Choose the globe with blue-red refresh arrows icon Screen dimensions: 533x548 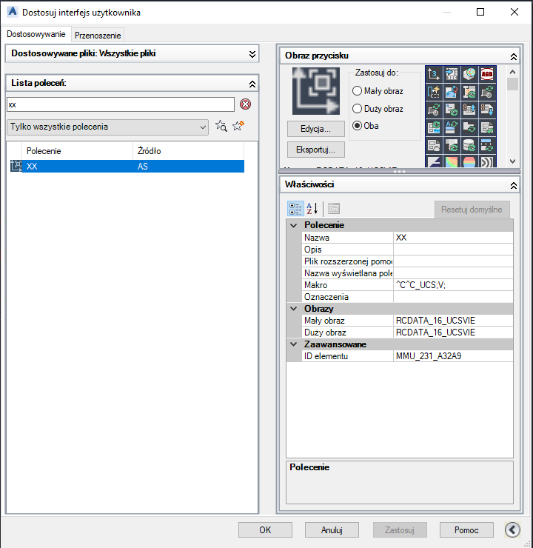(x=452, y=92)
